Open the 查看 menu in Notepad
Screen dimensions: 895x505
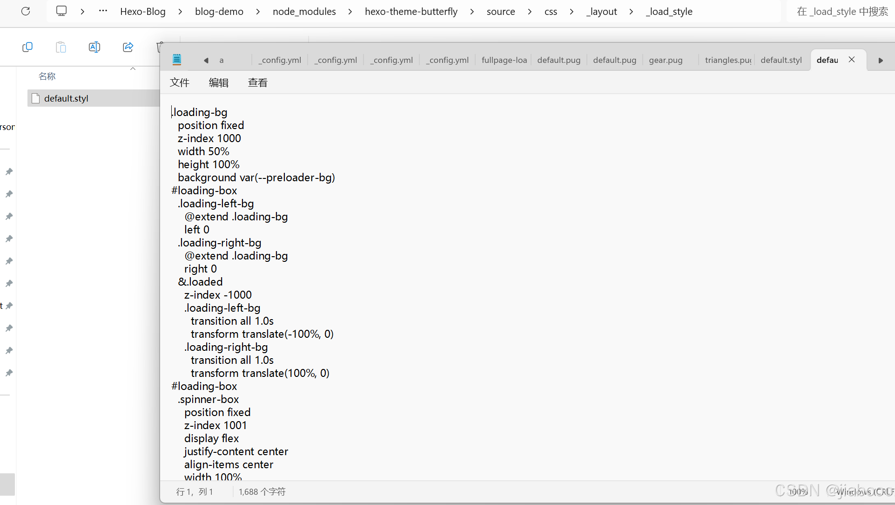258,83
